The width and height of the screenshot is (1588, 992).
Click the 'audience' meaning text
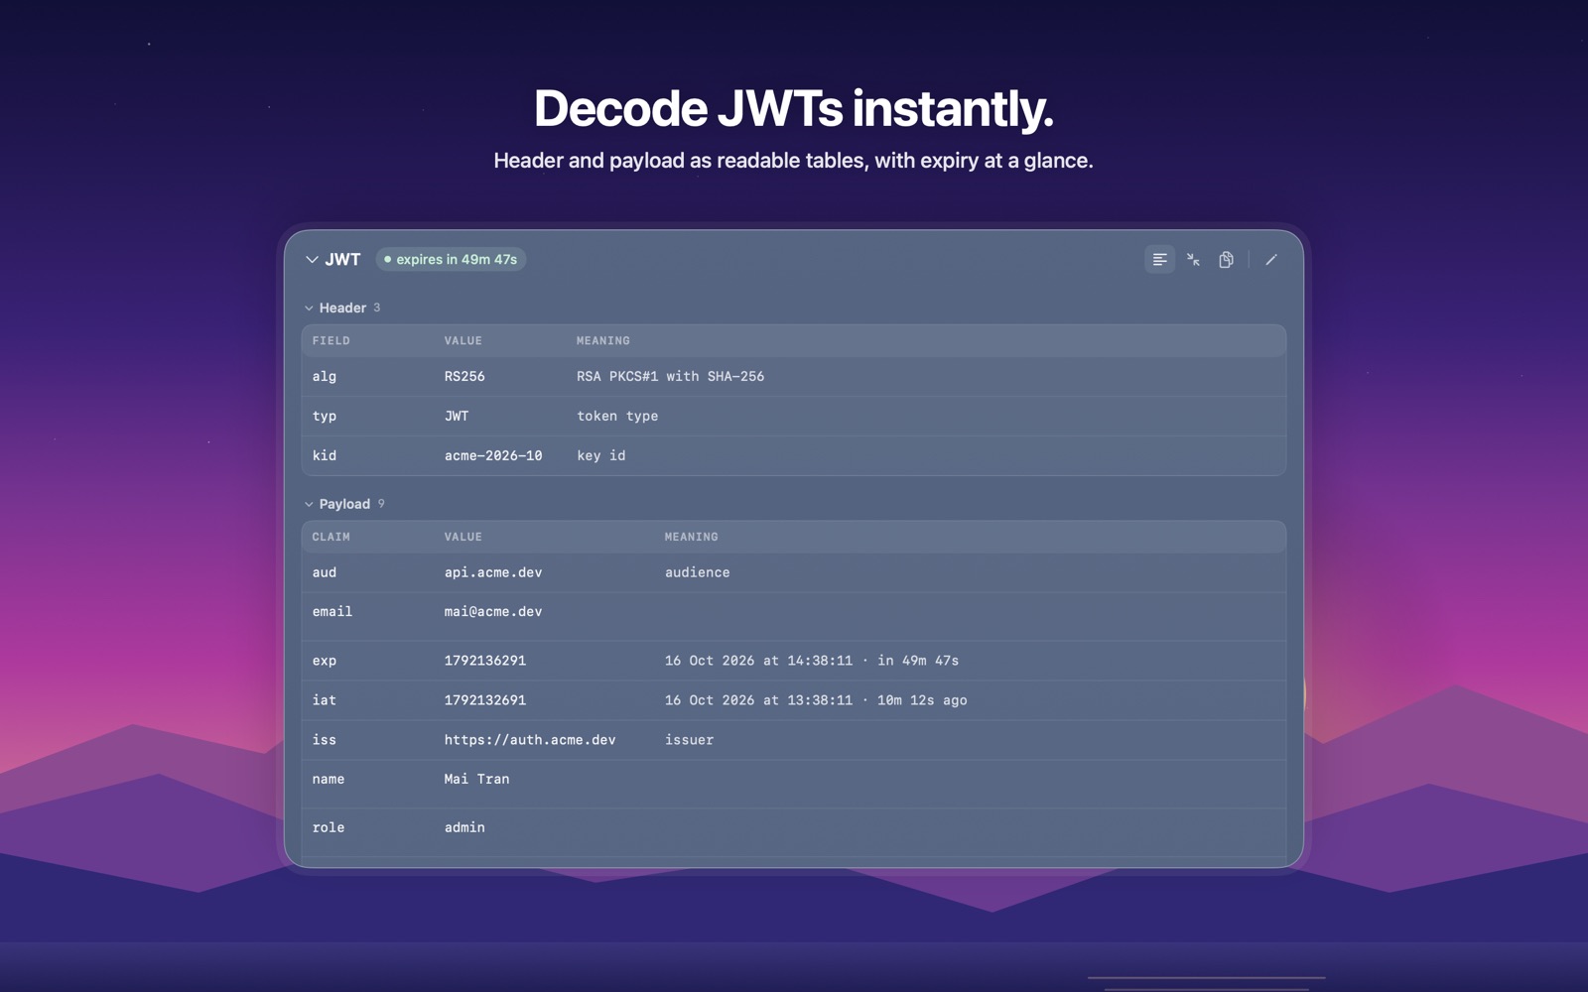[x=697, y=573]
